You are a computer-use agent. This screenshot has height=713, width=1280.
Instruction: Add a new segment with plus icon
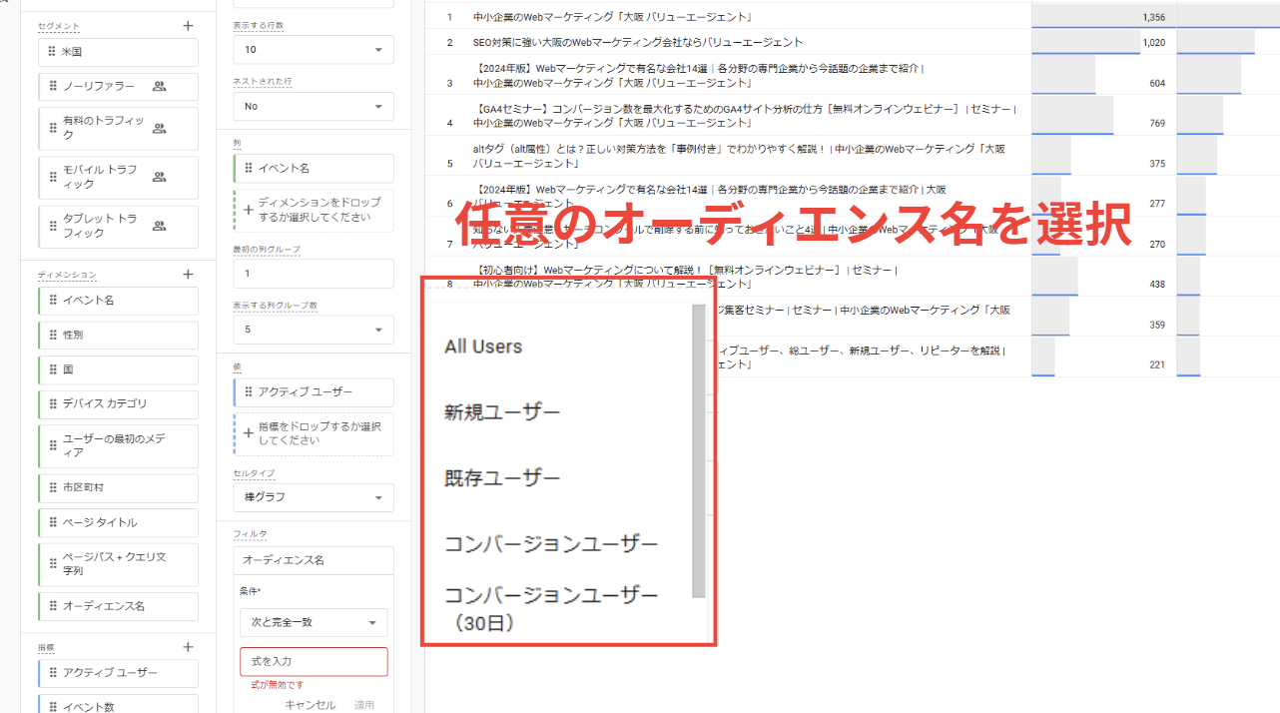(x=188, y=26)
